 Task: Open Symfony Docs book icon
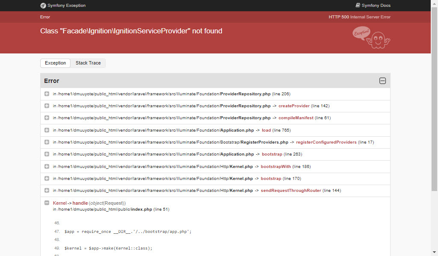click(x=358, y=5)
